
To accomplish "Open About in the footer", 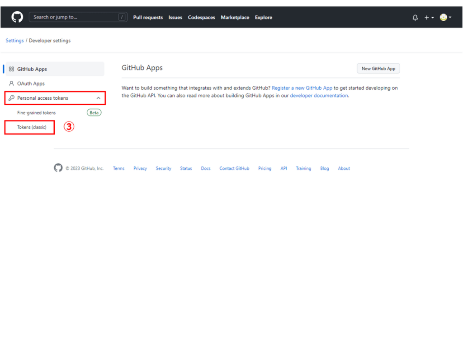I will (344, 168).
